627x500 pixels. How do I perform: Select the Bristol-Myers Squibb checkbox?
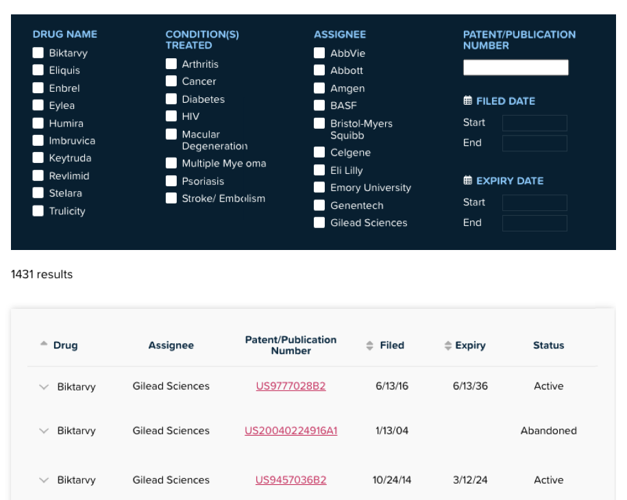319,123
